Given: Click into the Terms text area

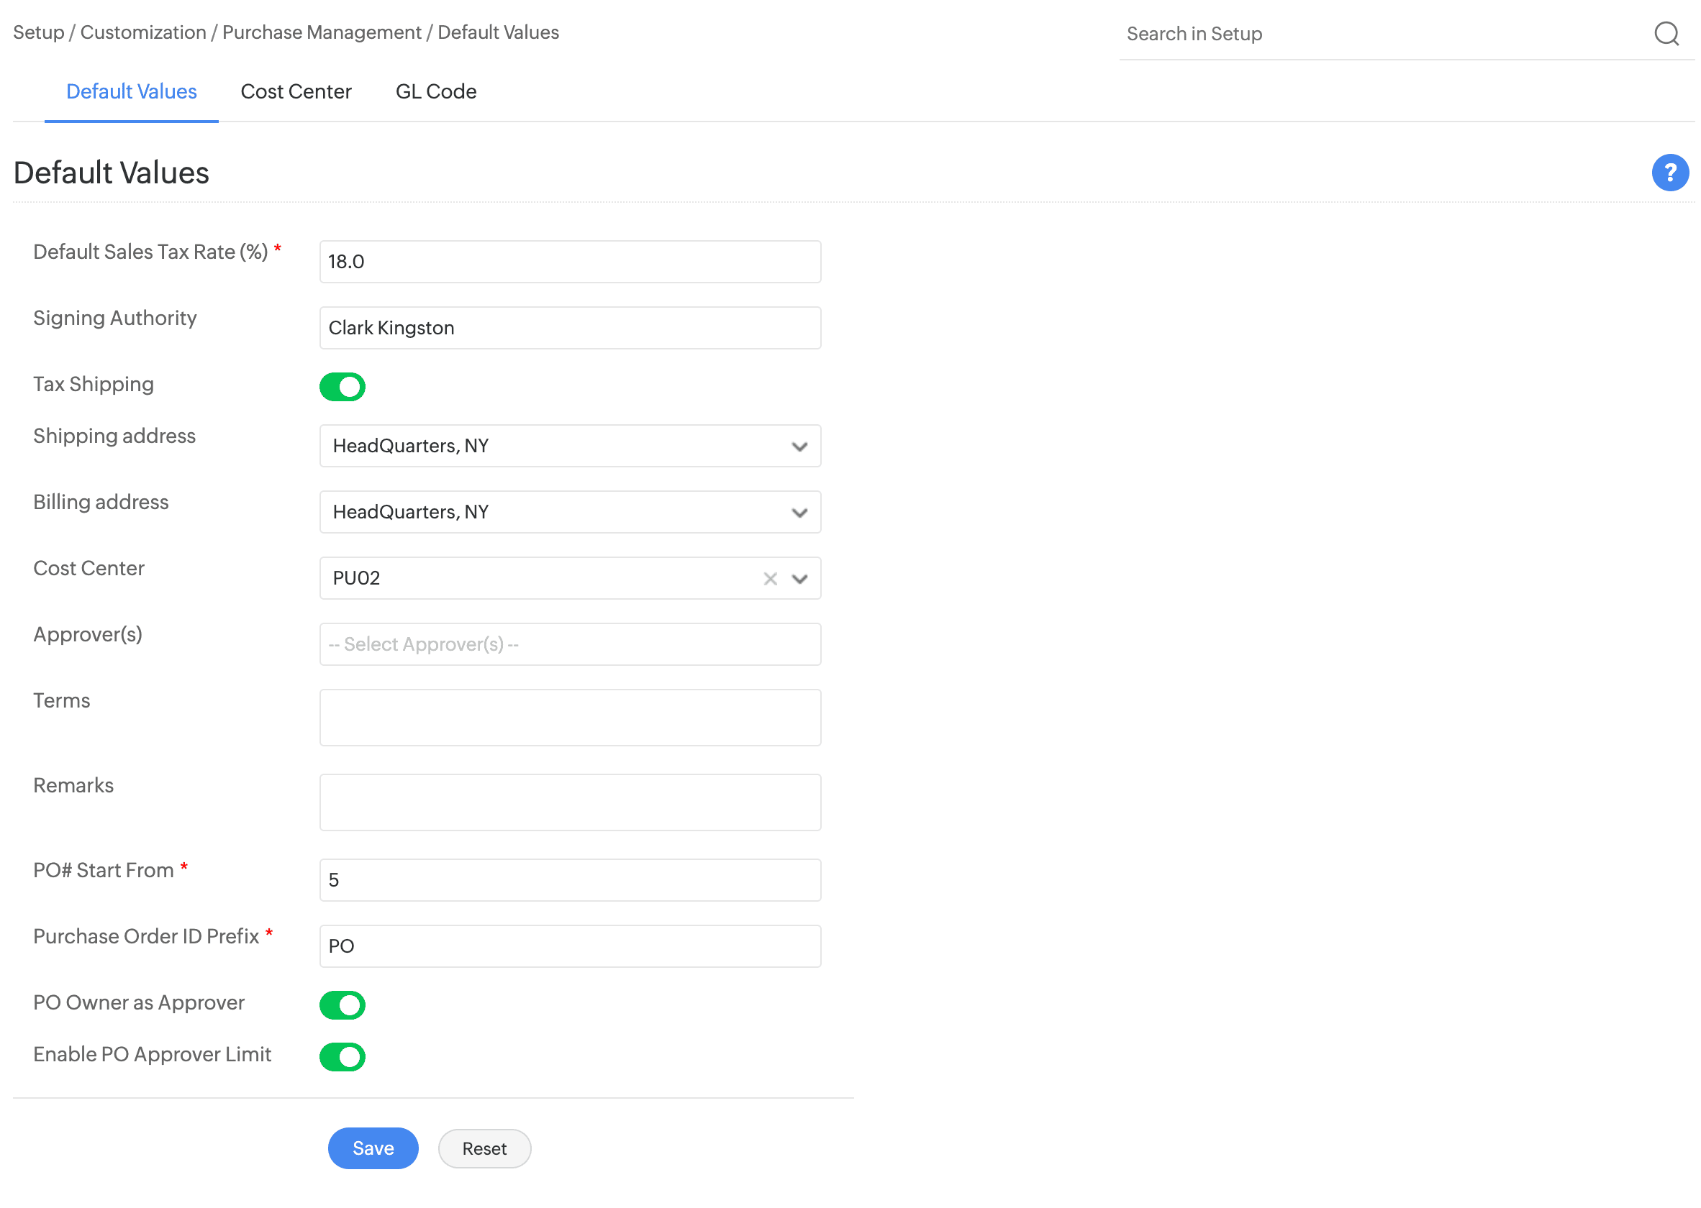Looking at the screenshot, I should click(x=569, y=718).
